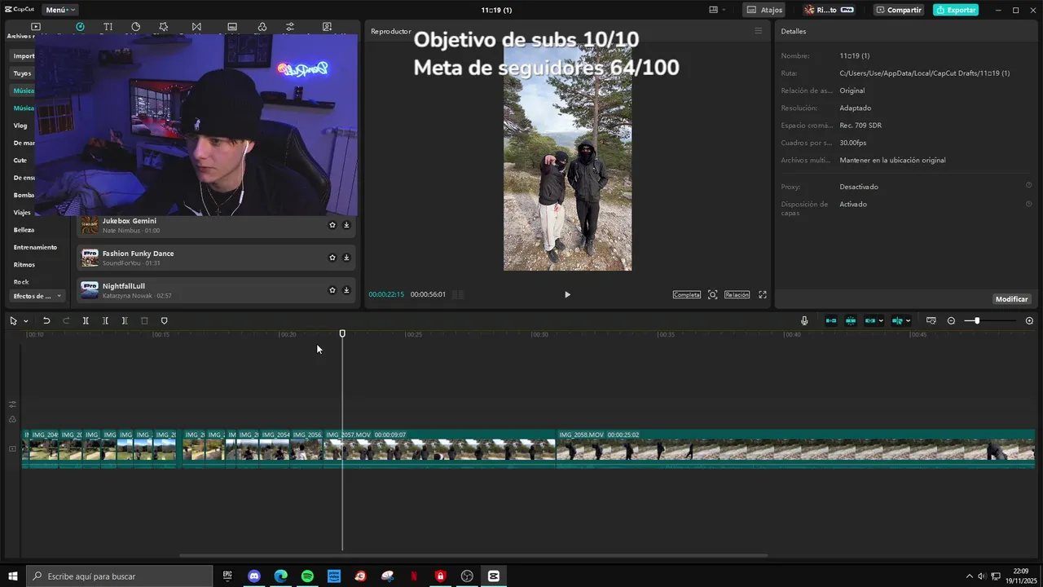Open the Atajos shortcuts button
This screenshot has width=1043, height=587.
pos(765,10)
